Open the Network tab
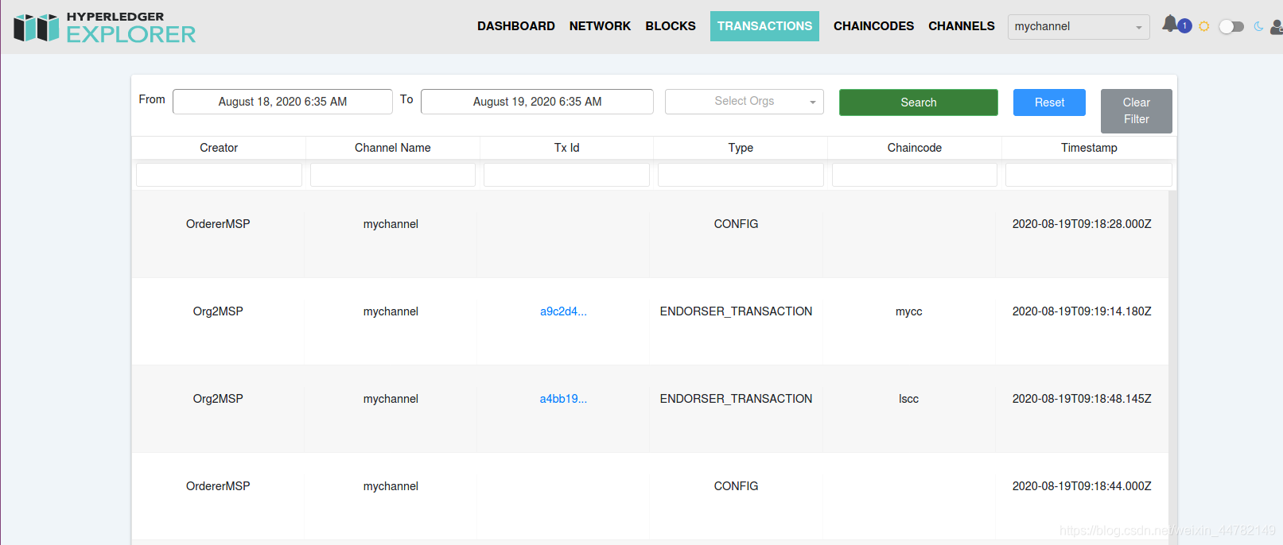This screenshot has height=545, width=1283. pos(600,26)
